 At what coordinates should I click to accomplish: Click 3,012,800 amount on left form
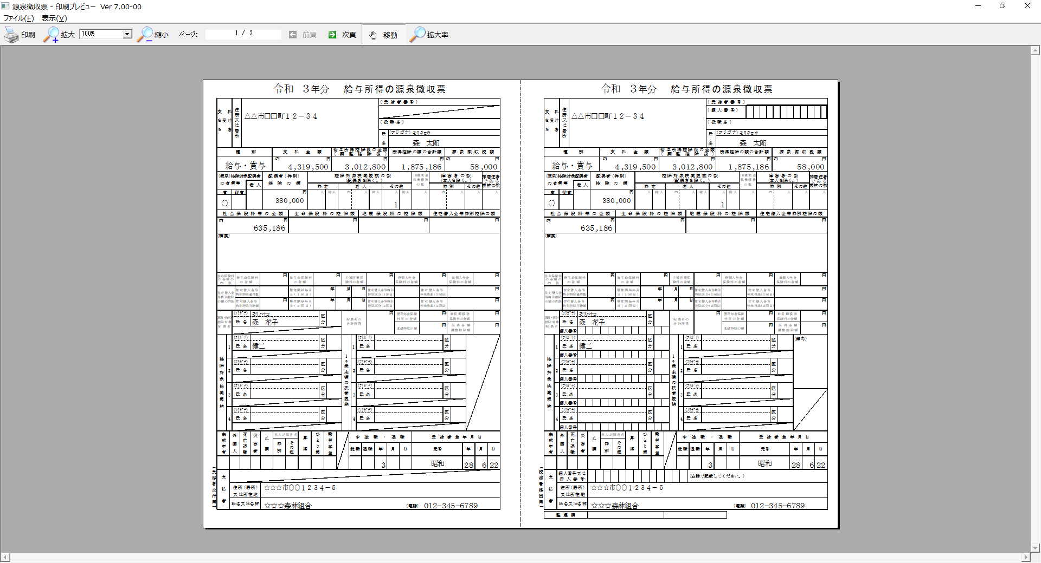pos(365,167)
